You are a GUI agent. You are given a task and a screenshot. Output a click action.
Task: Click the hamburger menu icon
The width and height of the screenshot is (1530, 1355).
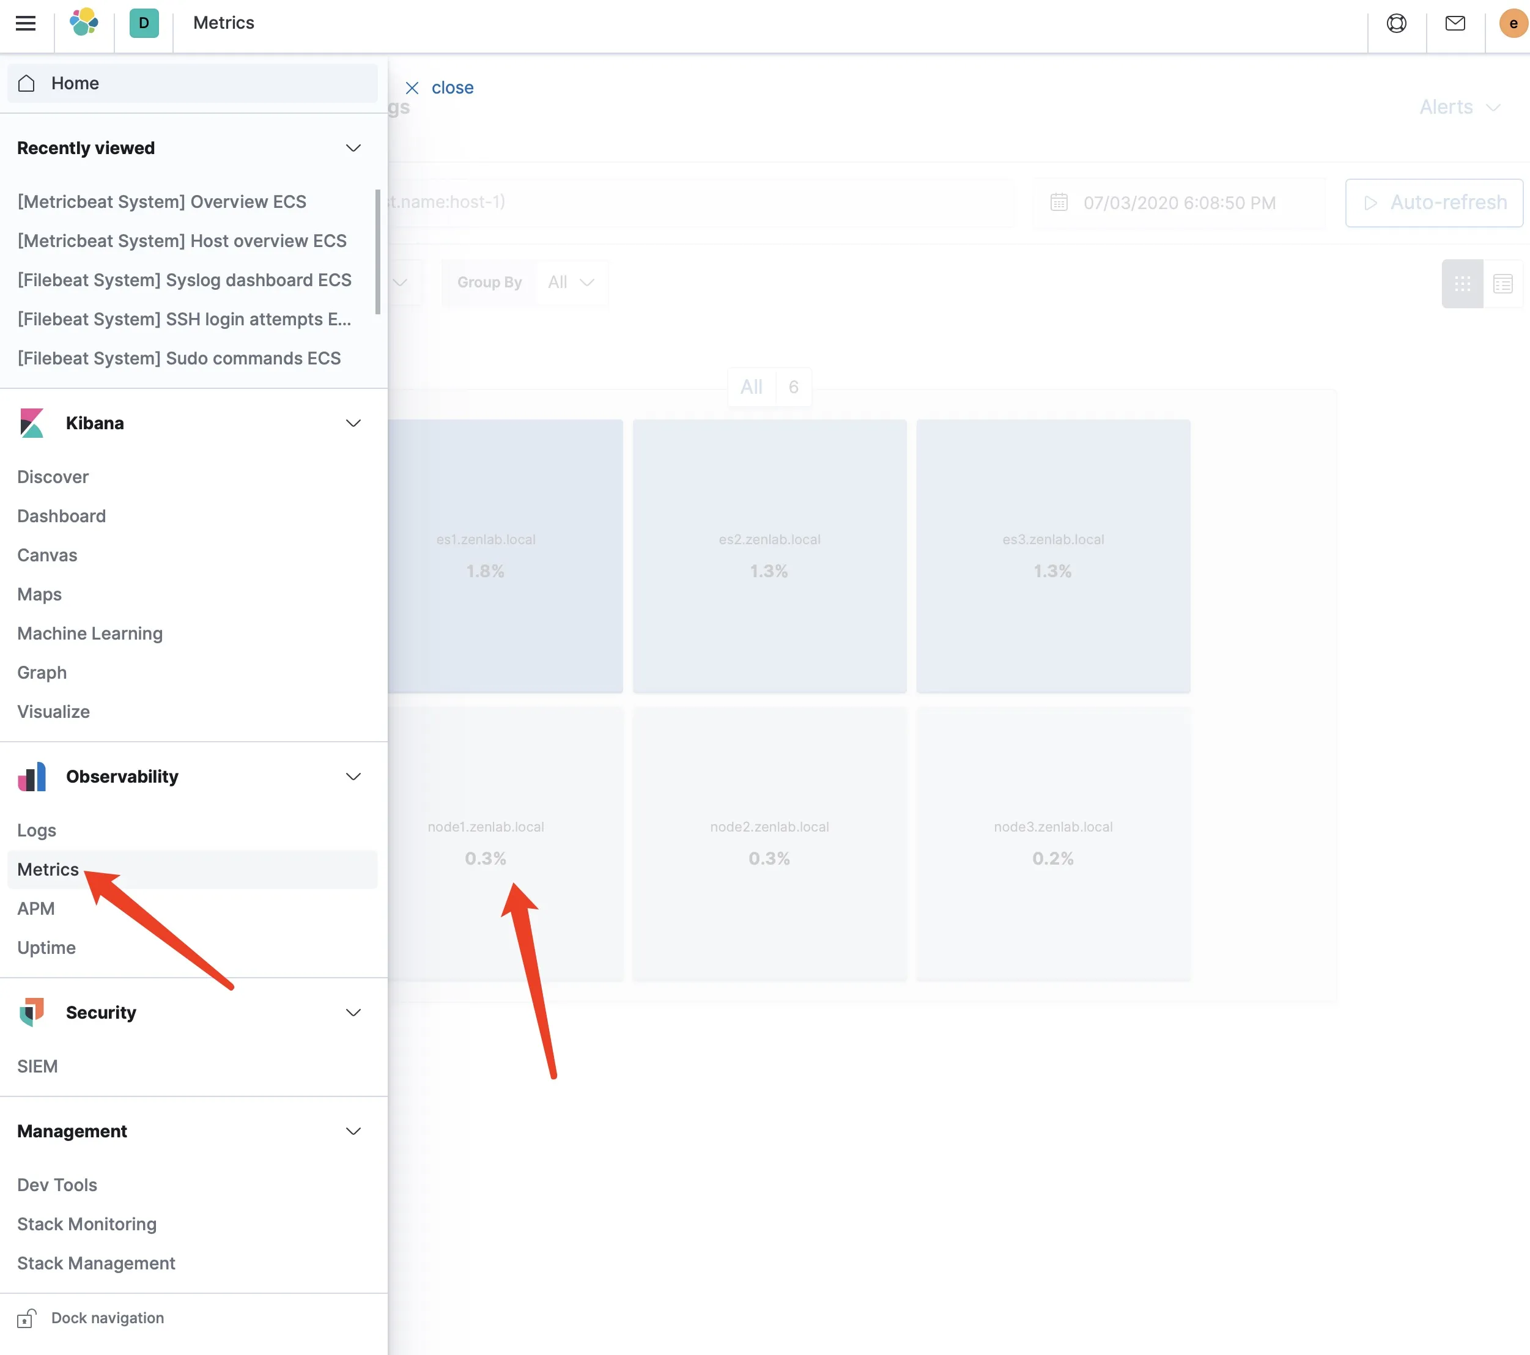[x=26, y=23]
